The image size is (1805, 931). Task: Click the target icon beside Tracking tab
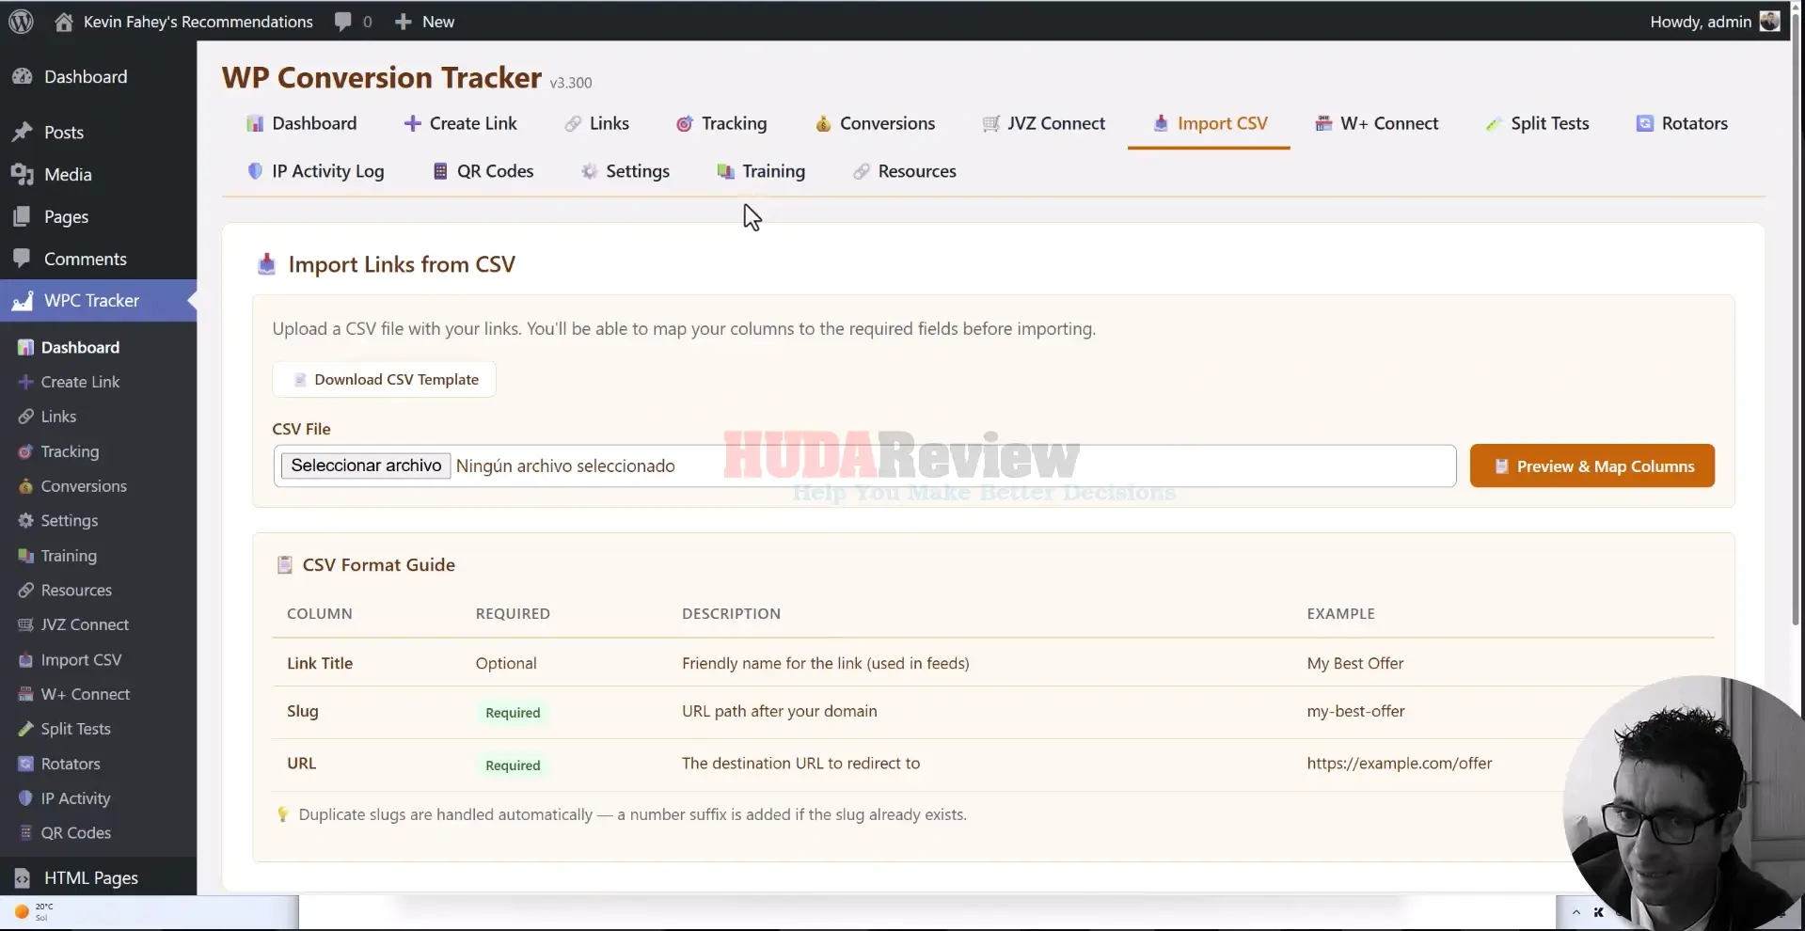tap(685, 124)
